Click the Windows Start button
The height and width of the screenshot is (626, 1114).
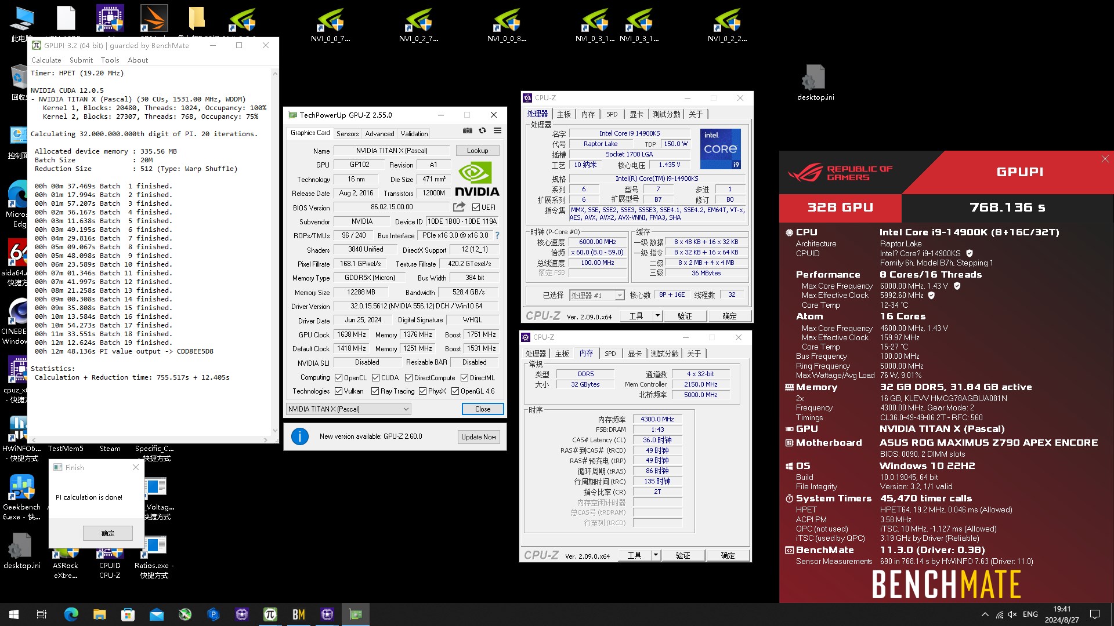tap(14, 614)
